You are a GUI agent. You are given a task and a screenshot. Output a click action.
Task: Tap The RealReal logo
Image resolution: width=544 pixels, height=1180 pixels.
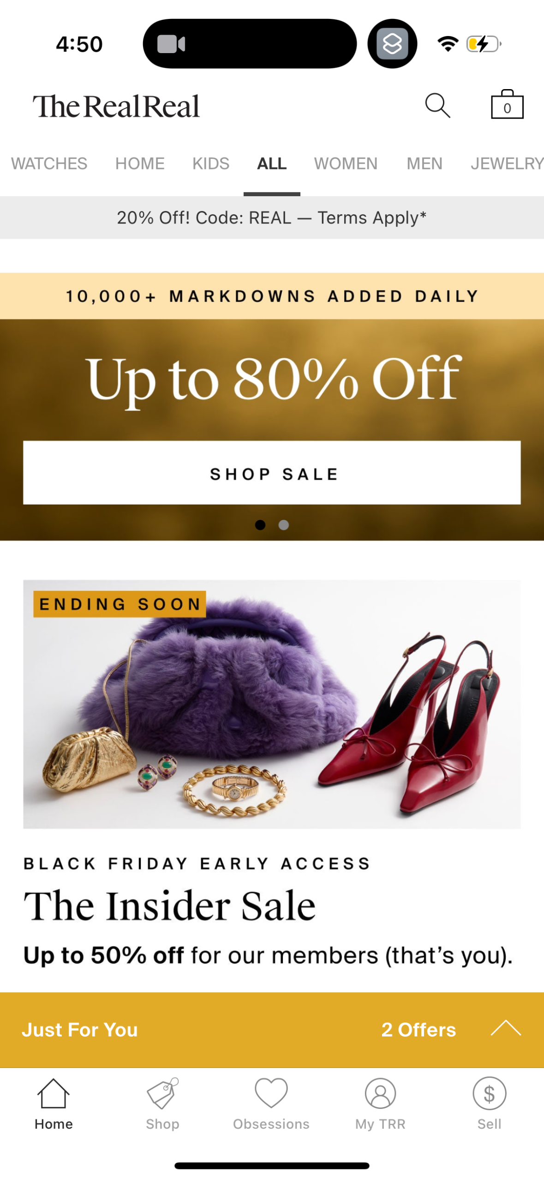tap(116, 107)
